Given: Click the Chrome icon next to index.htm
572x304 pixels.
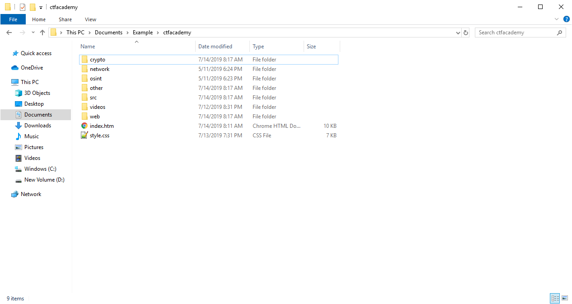Looking at the screenshot, I should tap(84, 126).
